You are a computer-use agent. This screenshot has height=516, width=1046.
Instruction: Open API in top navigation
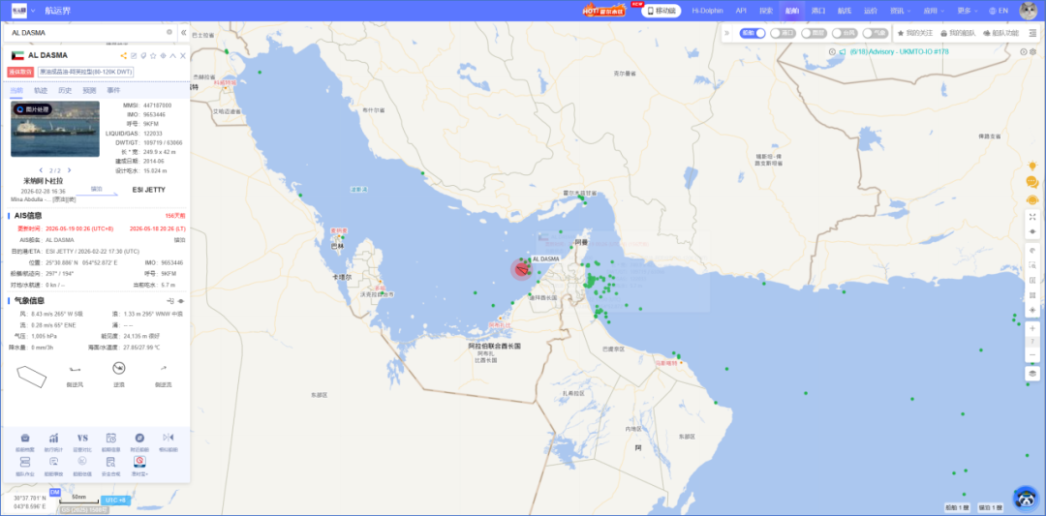click(741, 11)
